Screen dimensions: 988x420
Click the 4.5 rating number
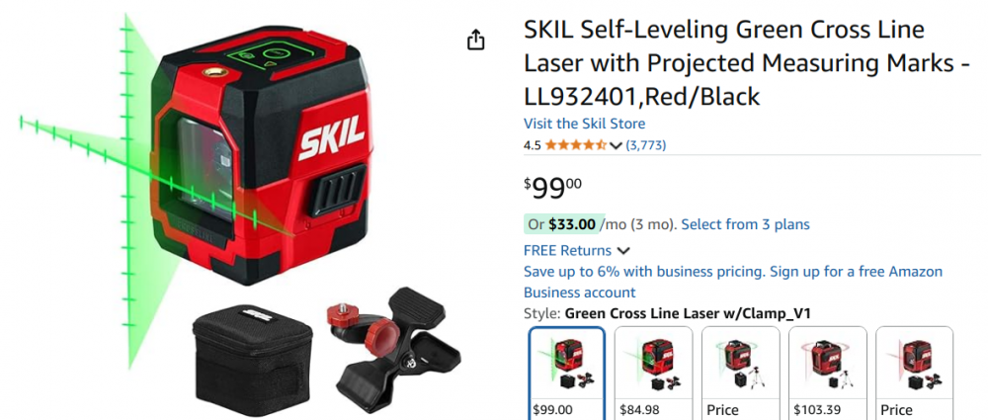coord(532,145)
